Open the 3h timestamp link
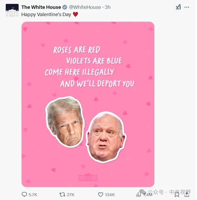The height and width of the screenshot is (200, 197). [x=108, y=7]
